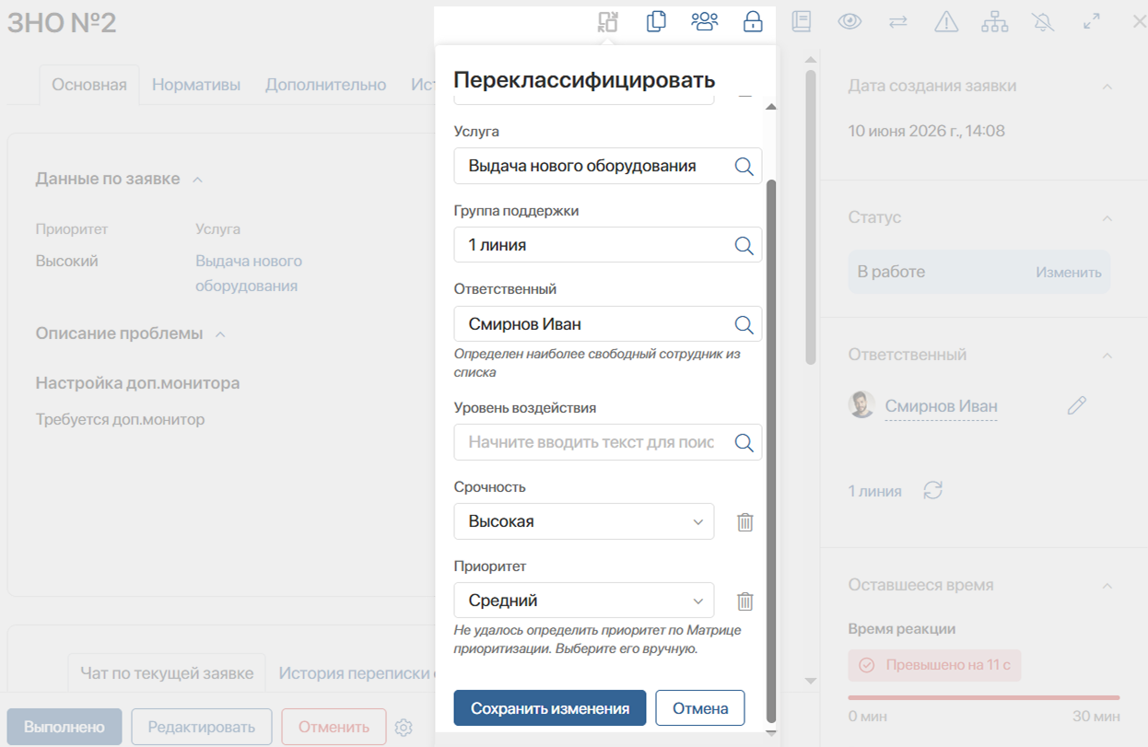Viewport: 1148px width, 747px height.
Task: Click the reclassify icon in top toolbar
Action: 608,21
